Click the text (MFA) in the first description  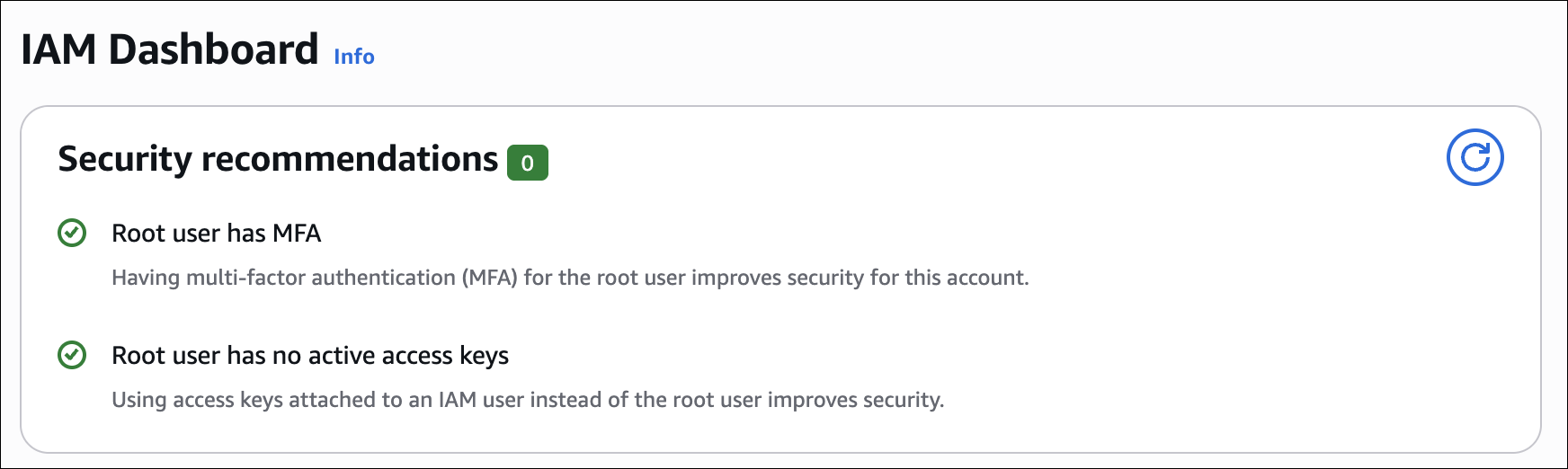click(x=490, y=278)
